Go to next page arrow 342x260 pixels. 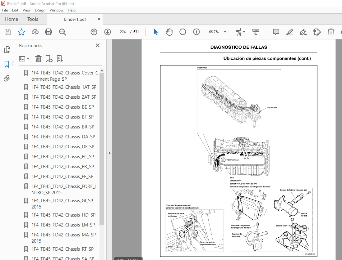[x=108, y=32]
